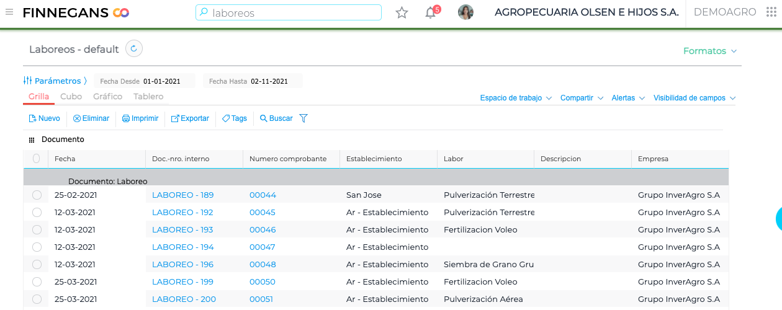Edit the Fecha Hasta date field
Viewport: 782px width, 310px height.
tap(254, 81)
